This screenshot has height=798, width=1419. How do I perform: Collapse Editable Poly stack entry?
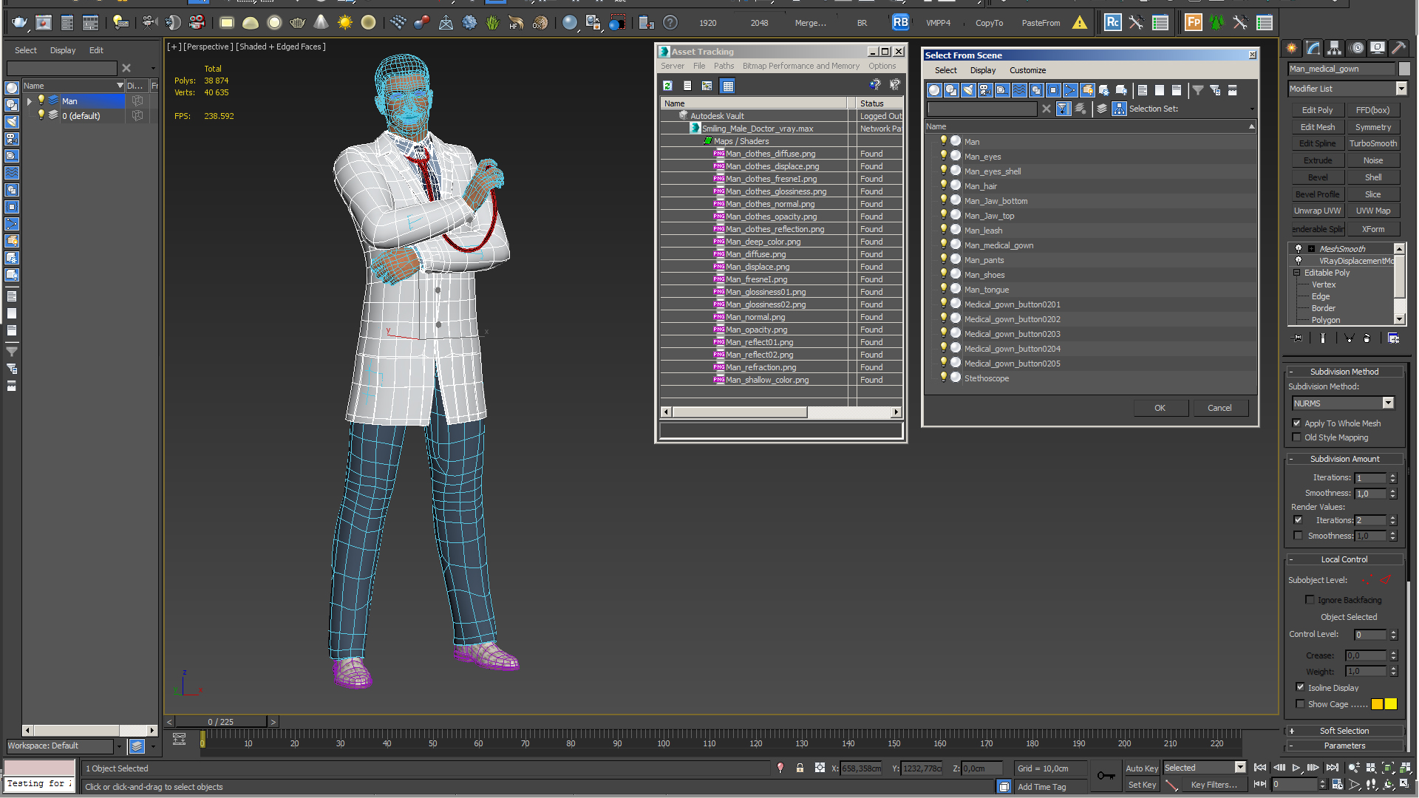tap(1297, 273)
